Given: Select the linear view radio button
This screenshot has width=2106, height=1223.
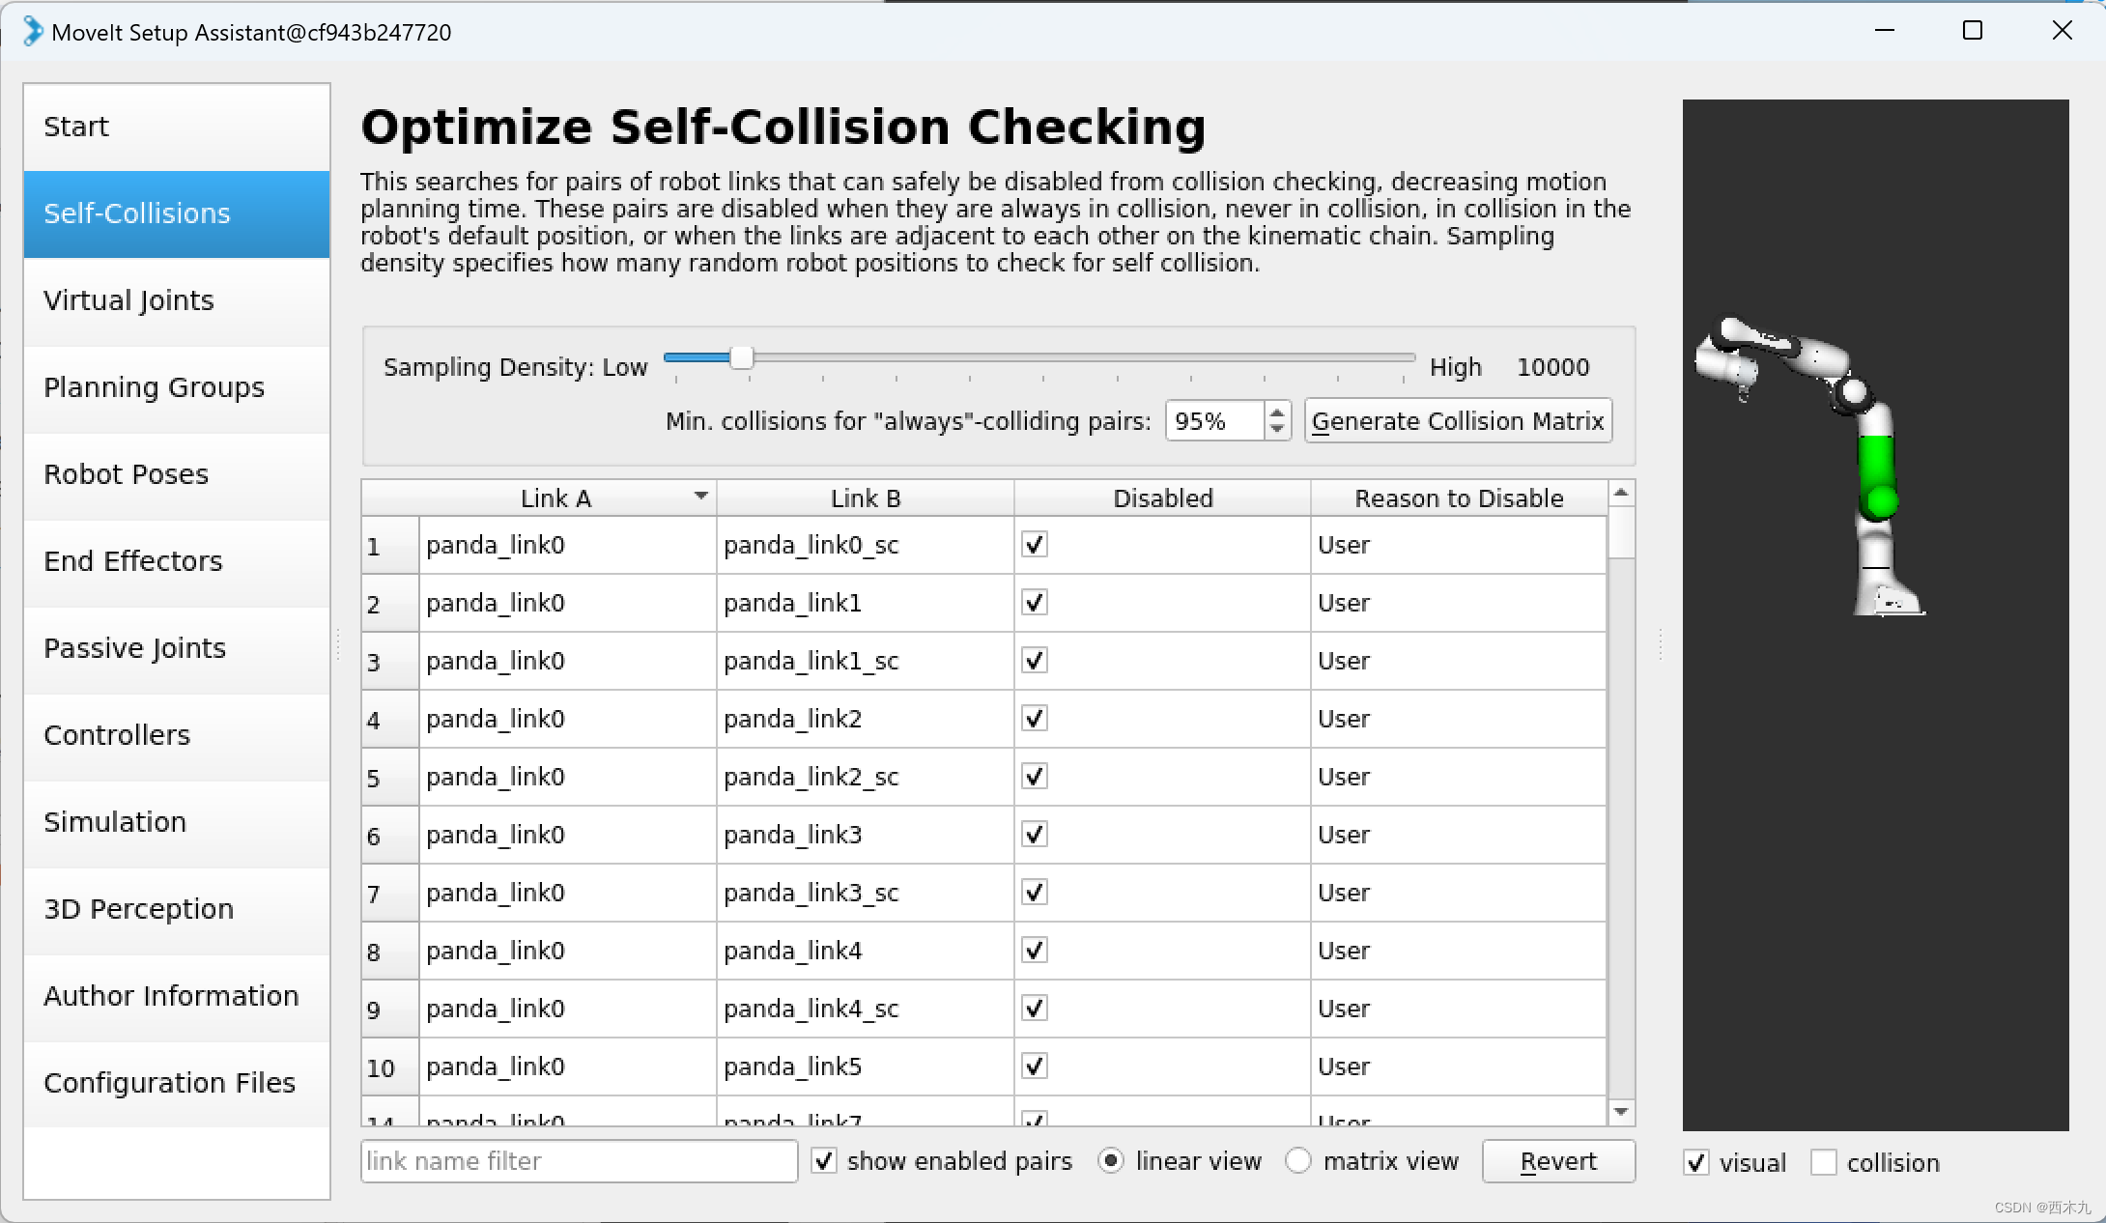Looking at the screenshot, I should click(x=1111, y=1161).
